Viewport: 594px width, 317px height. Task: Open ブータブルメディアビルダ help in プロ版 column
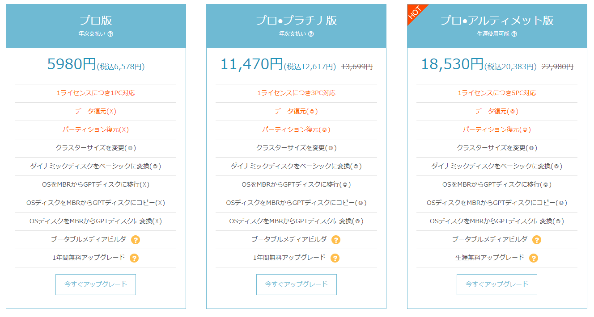(x=136, y=240)
